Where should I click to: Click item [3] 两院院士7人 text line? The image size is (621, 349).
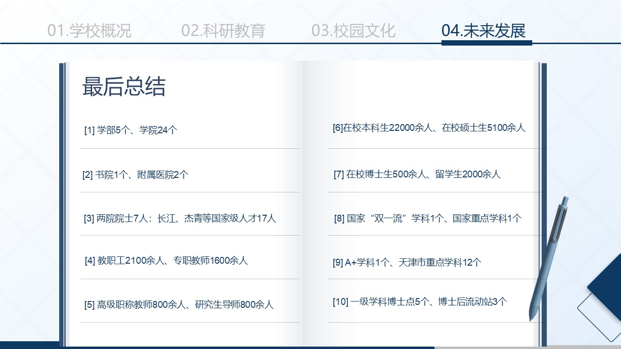tap(180, 219)
